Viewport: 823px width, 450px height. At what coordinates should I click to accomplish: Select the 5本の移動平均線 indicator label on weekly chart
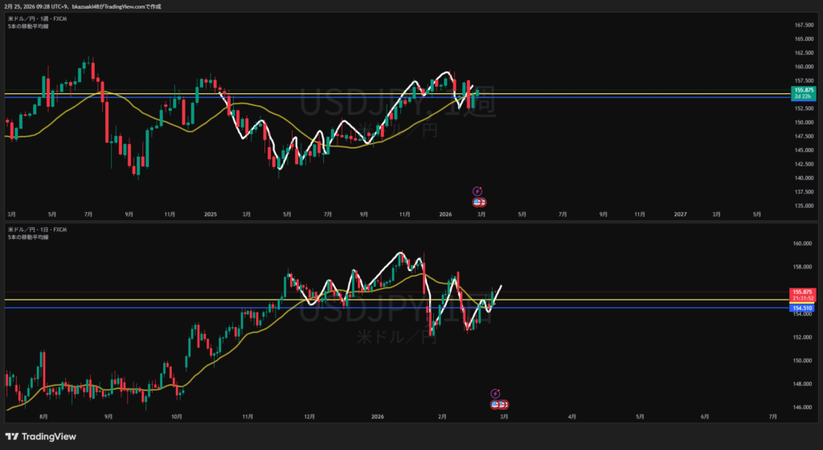(26, 25)
